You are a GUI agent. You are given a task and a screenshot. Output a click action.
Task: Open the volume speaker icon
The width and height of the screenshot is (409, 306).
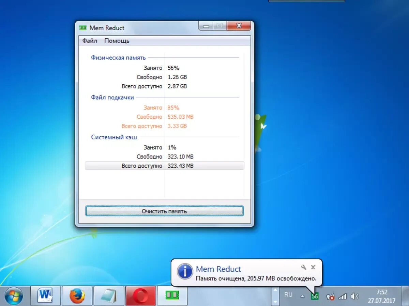[x=355, y=296]
